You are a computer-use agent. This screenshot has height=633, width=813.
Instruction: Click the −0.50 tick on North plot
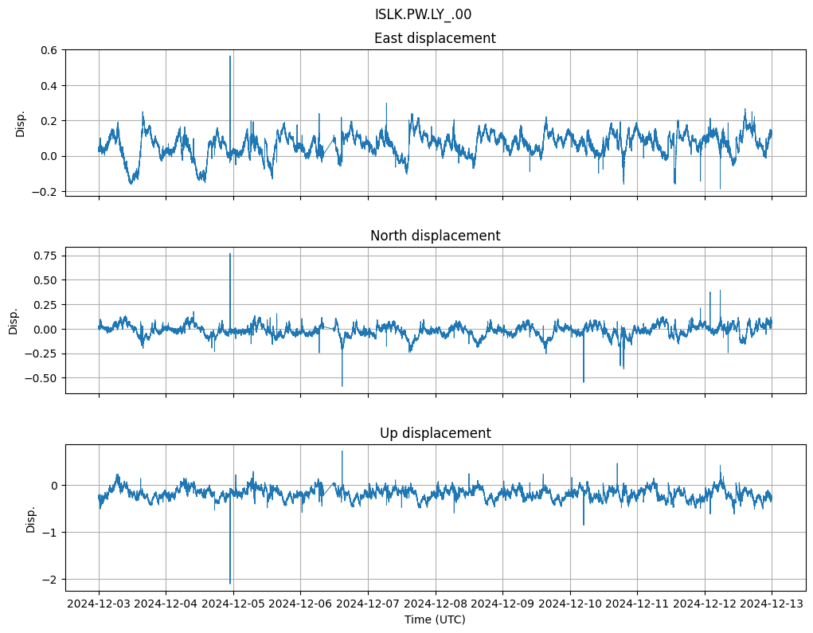[x=41, y=377]
